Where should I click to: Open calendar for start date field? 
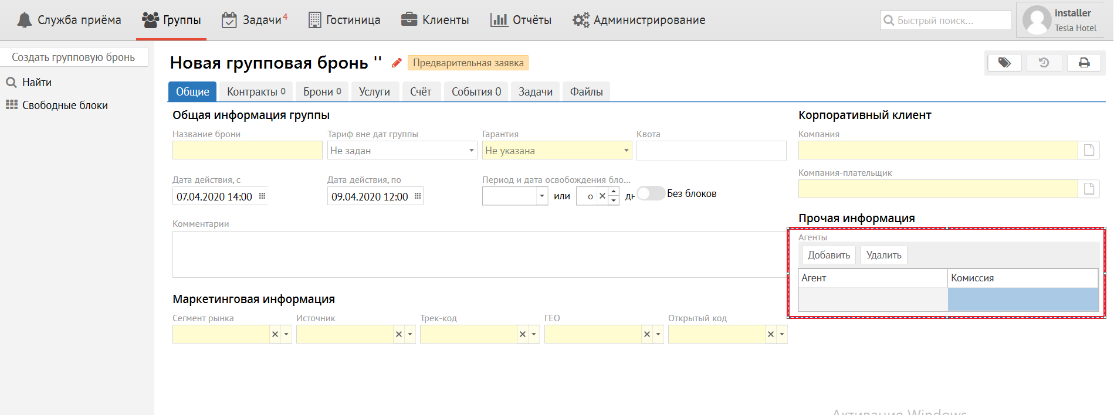[x=262, y=196]
